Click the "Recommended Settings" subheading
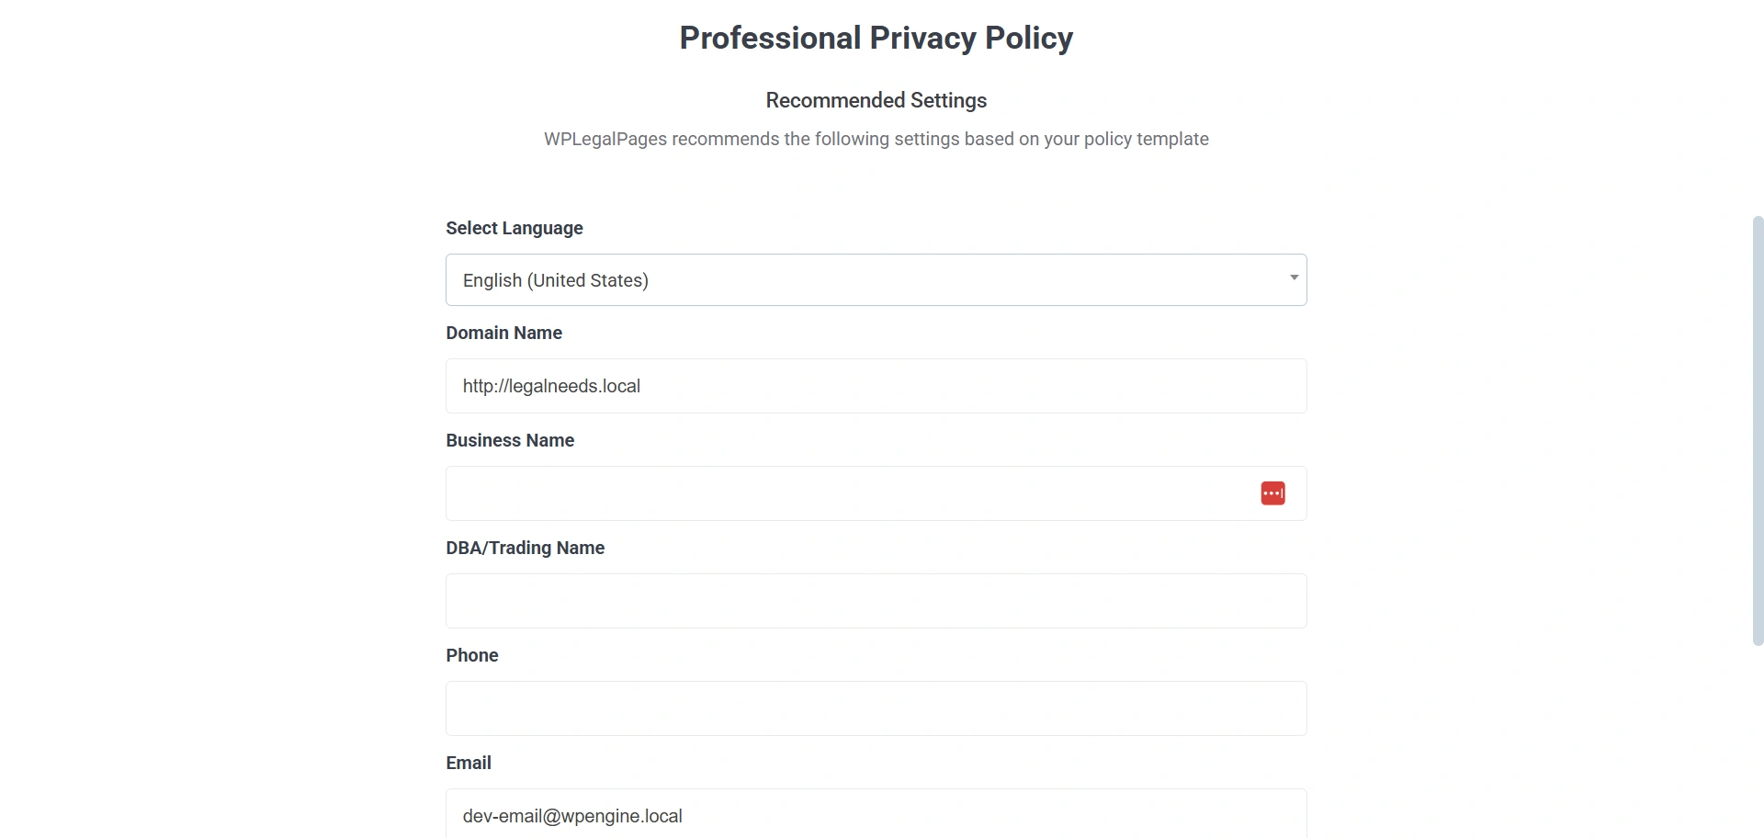Screen dimensions: 1764x838 tap(876, 100)
